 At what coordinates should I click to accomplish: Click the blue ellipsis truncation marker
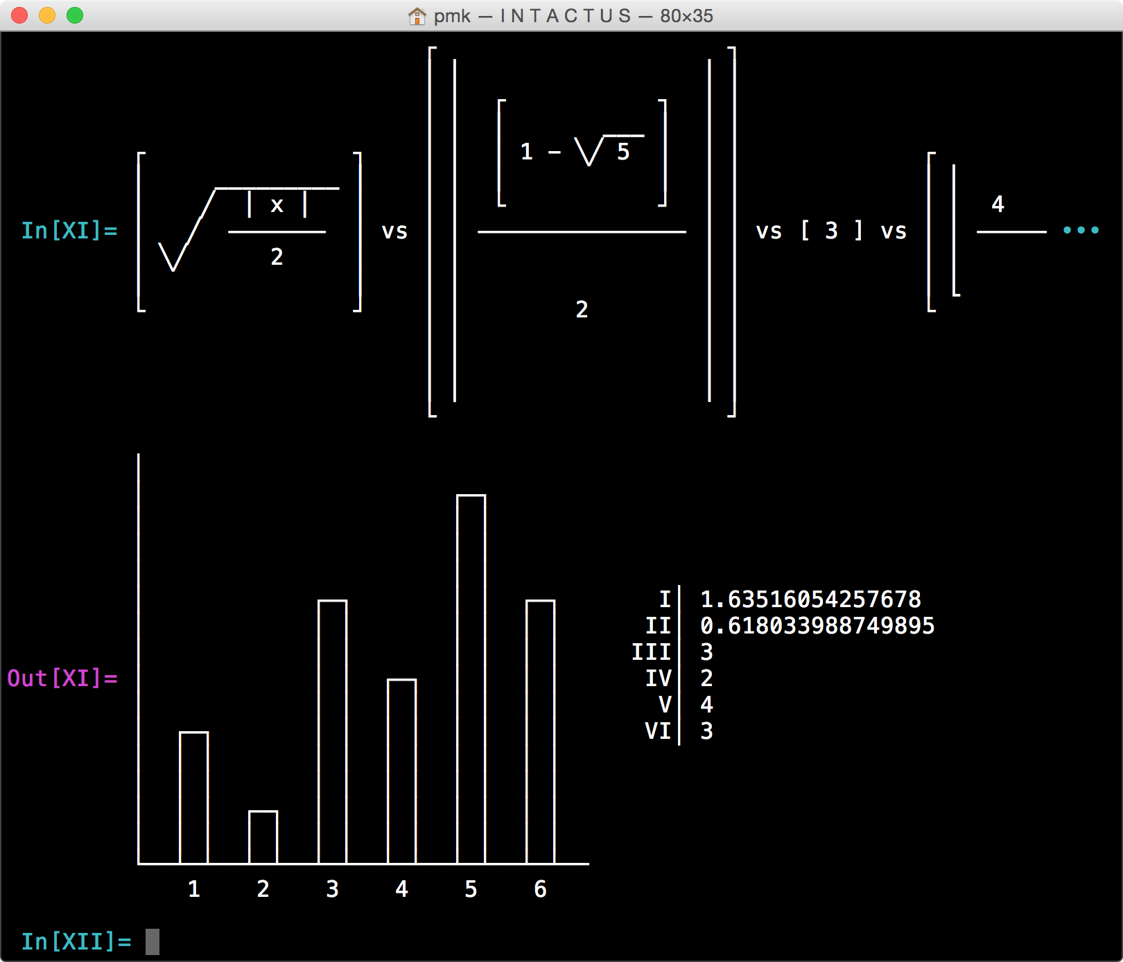pos(1081,230)
